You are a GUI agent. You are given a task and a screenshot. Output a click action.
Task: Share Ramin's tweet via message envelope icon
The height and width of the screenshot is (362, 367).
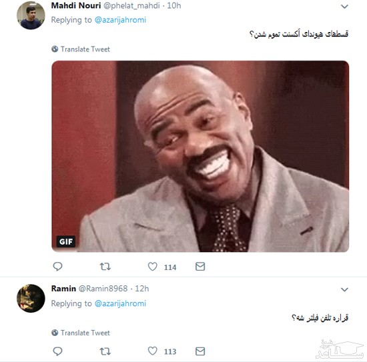pos(200,351)
